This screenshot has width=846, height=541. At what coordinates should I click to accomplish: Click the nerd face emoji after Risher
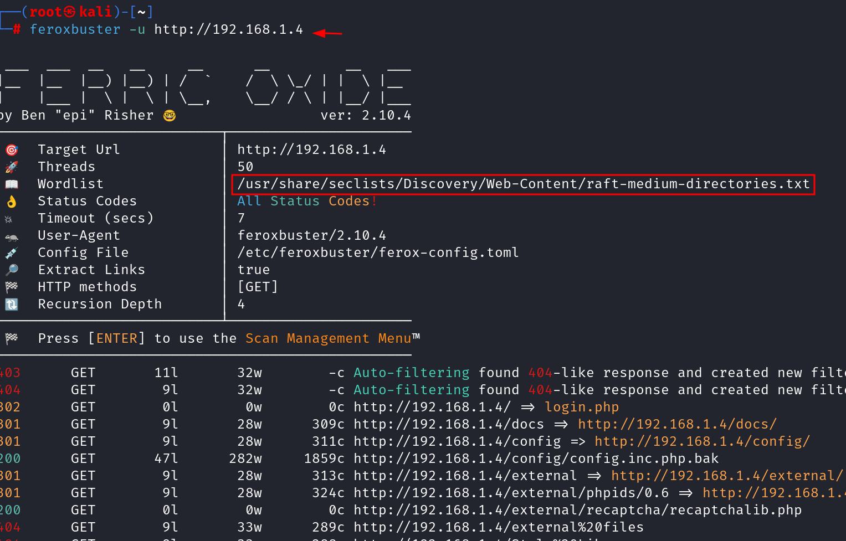[x=170, y=116]
